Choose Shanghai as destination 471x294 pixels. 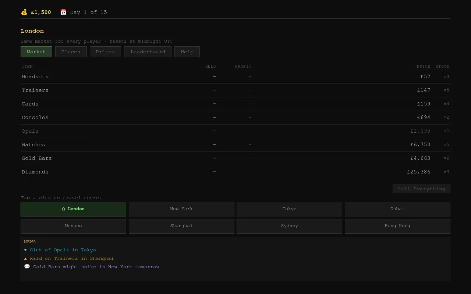[x=181, y=226]
